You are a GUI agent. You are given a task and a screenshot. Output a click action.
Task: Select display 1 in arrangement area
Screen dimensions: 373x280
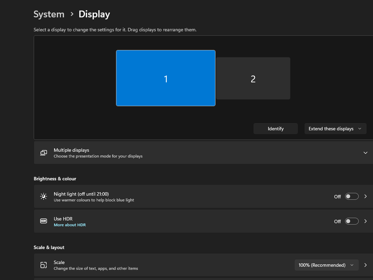pos(165,78)
